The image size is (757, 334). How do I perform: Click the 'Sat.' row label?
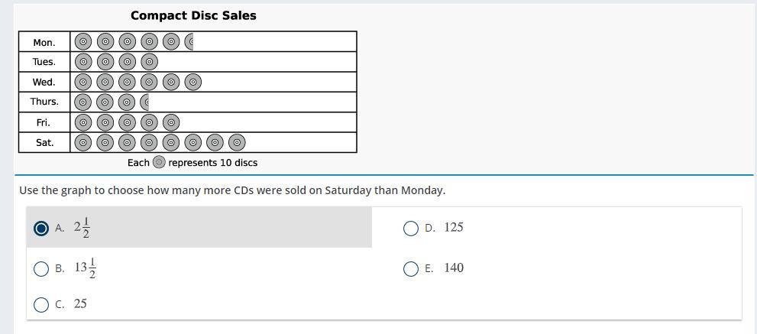(44, 142)
